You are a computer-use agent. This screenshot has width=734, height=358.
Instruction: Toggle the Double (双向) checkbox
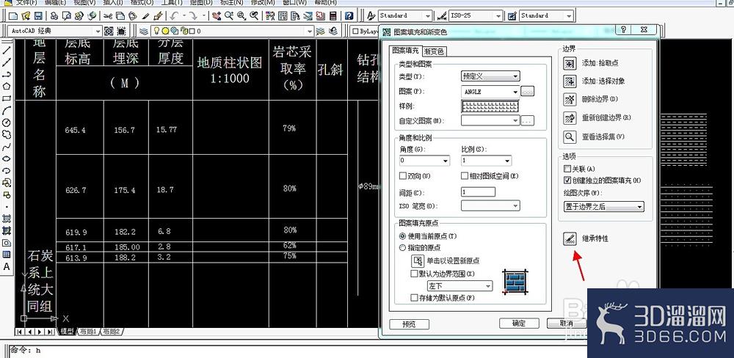(x=402, y=176)
